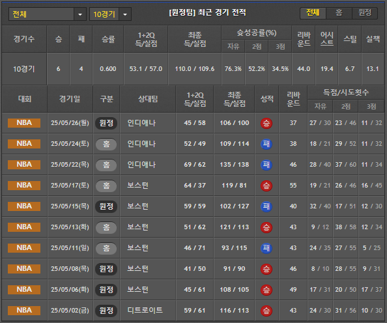
Task: Click the 원정 badge in the 25/05/08 row
Action: [106, 269]
